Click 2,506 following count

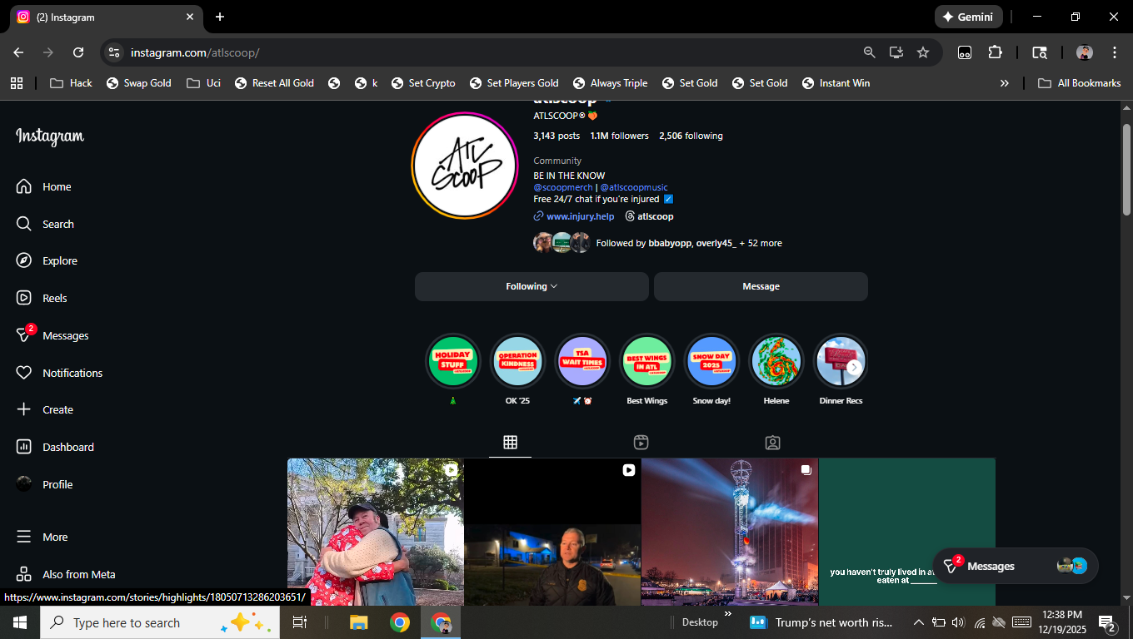[x=691, y=136]
